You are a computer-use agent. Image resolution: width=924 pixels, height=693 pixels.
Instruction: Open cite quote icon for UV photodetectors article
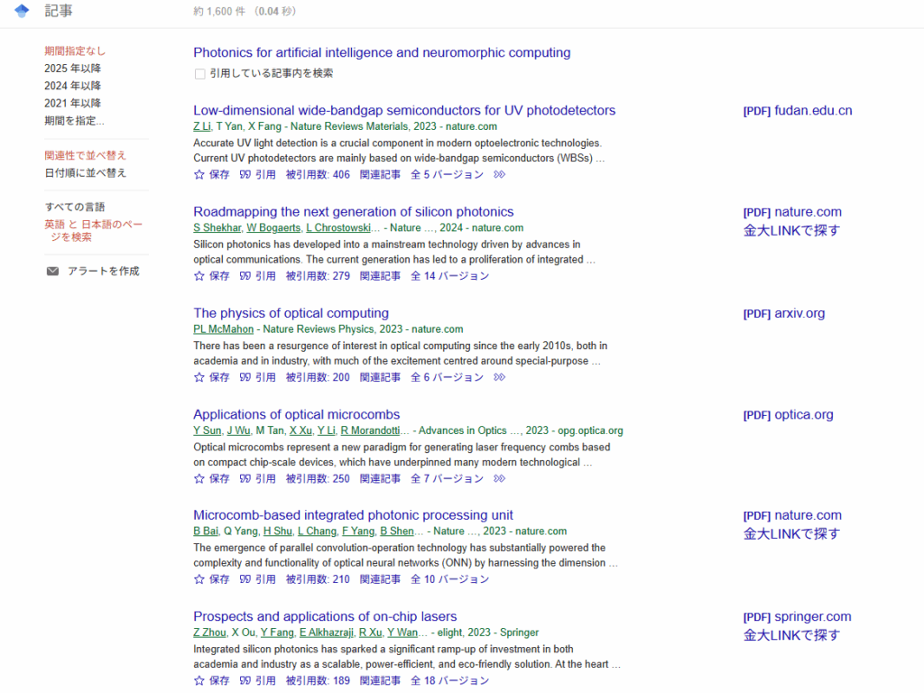(x=245, y=174)
